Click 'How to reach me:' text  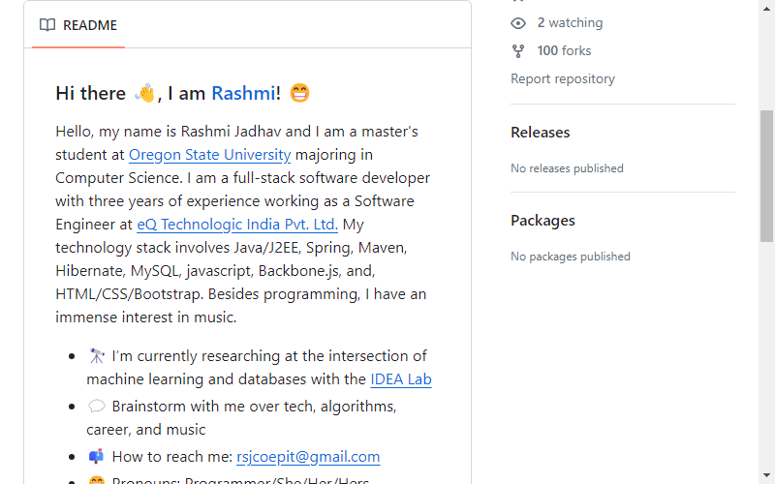[172, 457]
